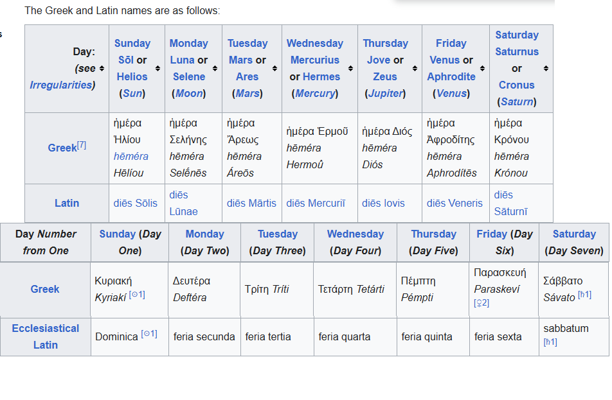Open the diēs Iovis link
The image size is (612, 400).
[x=383, y=203]
